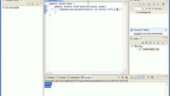This screenshot has height=96, width=170.
Task: Click Open Console icon
Action: pyautogui.click(x=158, y=77)
